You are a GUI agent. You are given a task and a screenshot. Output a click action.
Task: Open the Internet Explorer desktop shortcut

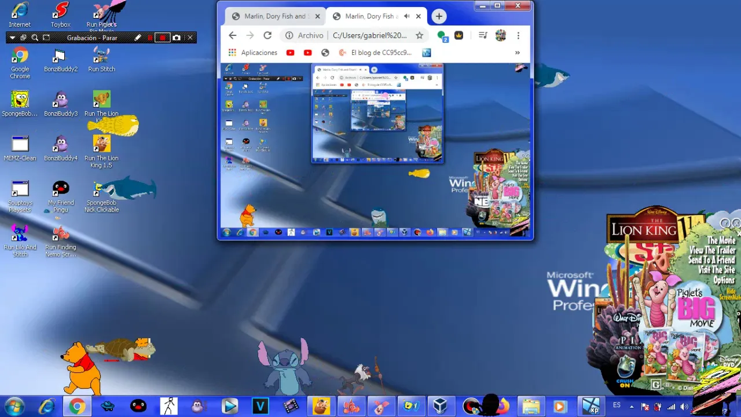(20, 15)
